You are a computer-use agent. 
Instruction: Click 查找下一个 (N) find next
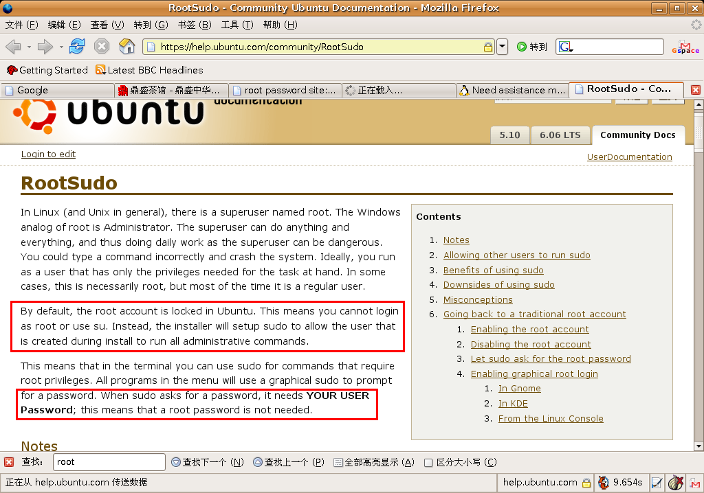[208, 462]
